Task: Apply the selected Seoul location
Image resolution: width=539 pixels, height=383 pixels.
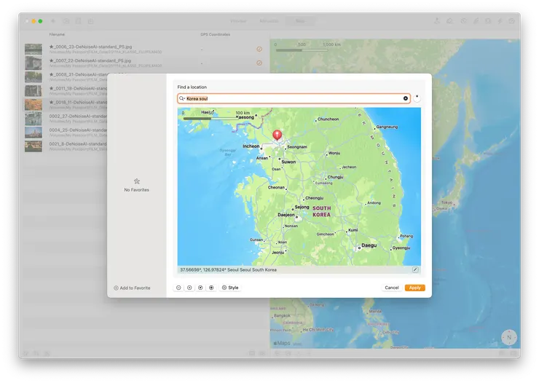Action: [415, 288]
